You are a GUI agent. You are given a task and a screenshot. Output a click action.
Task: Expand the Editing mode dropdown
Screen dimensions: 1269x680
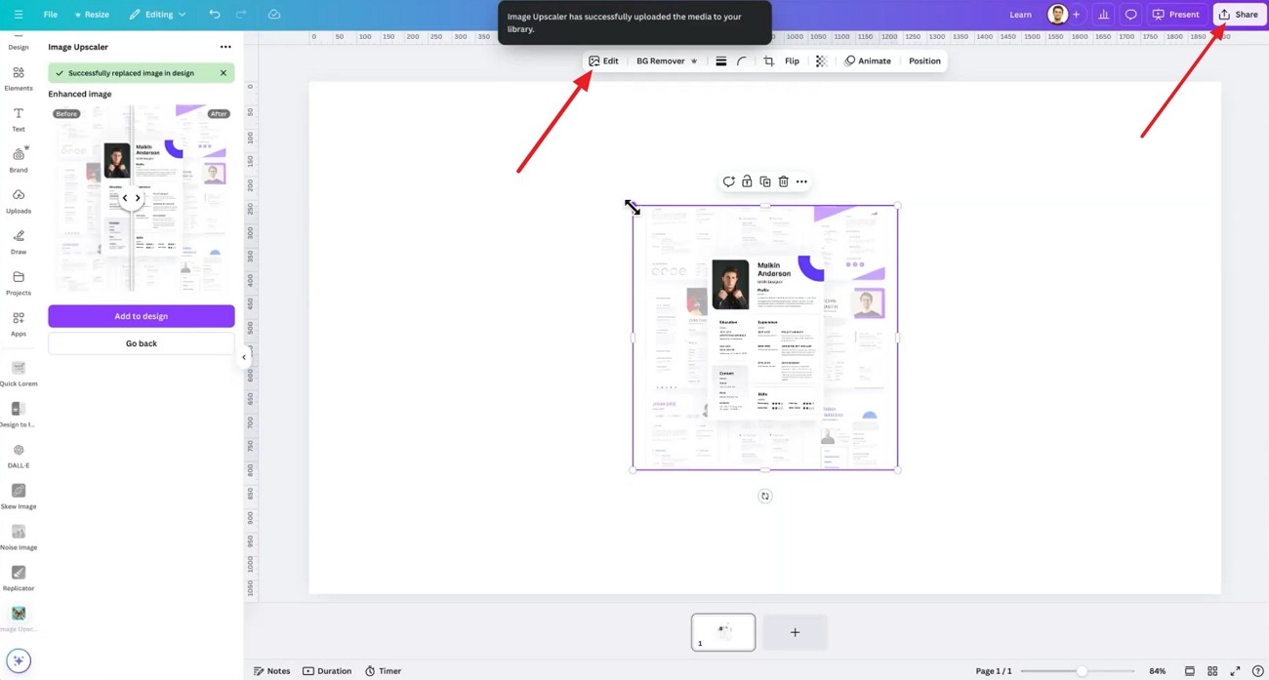[157, 15]
